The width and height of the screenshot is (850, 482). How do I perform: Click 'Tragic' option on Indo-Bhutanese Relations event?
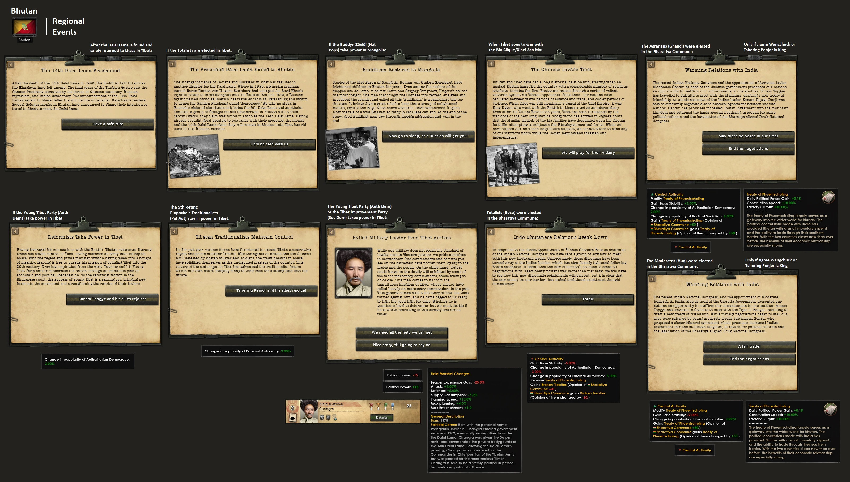coord(588,299)
